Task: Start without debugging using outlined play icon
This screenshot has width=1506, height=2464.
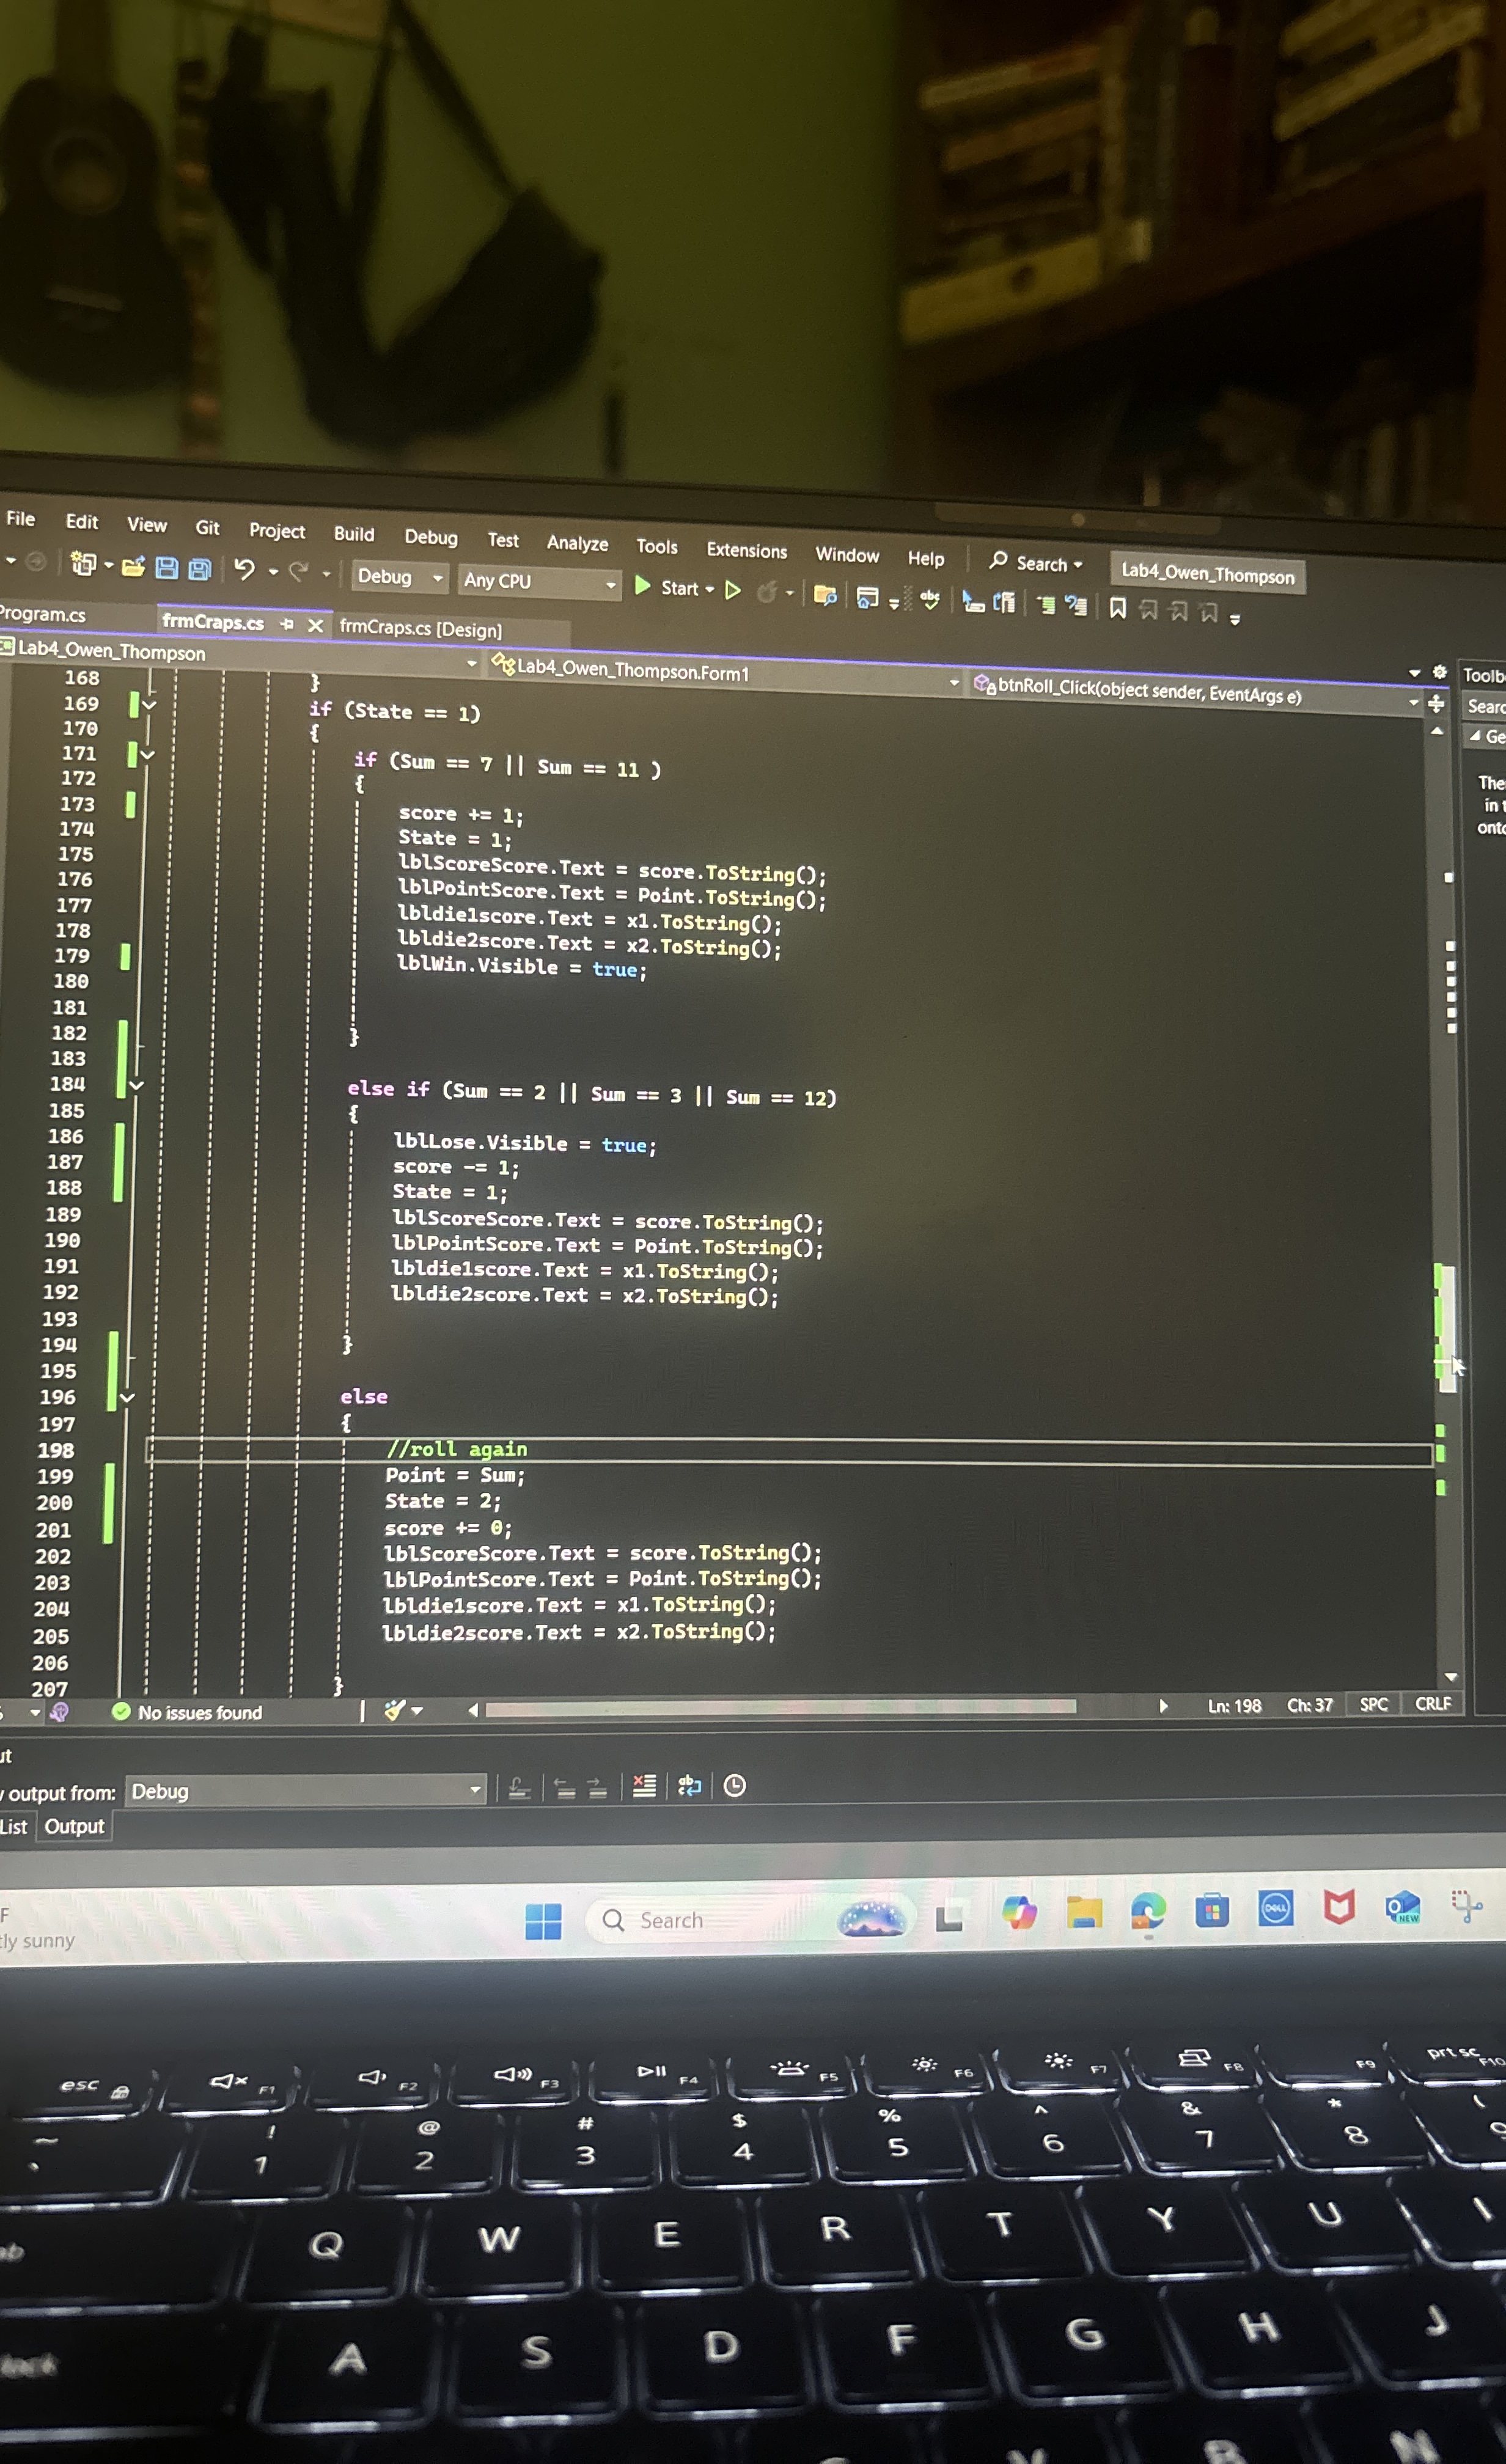Action: pyautogui.click(x=733, y=590)
